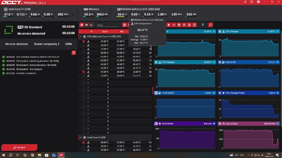Switch to graph view icon
Image resolution: width=282 pixels, height=158 pixels.
pos(91,25)
